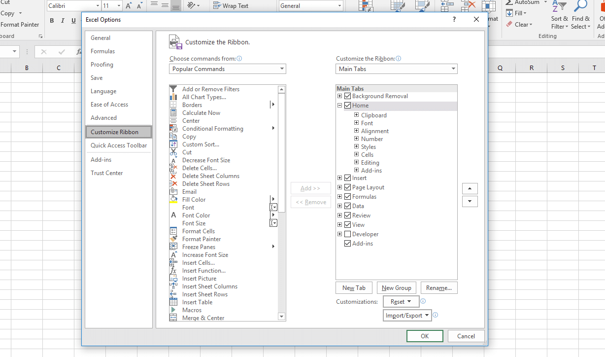
Task: Click the Move Up arrow button
Action: pos(470,189)
